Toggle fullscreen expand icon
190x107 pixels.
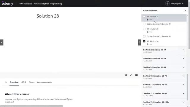[x=131, y=75]
